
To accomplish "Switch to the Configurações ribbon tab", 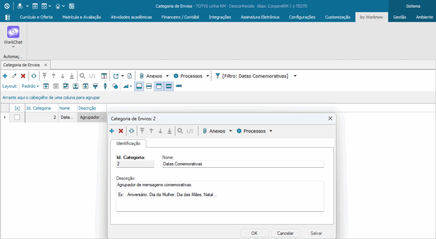I will (302, 17).
